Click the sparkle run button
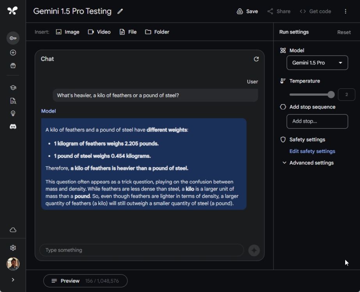Viewport: 360px width, 292px height. tap(254, 250)
